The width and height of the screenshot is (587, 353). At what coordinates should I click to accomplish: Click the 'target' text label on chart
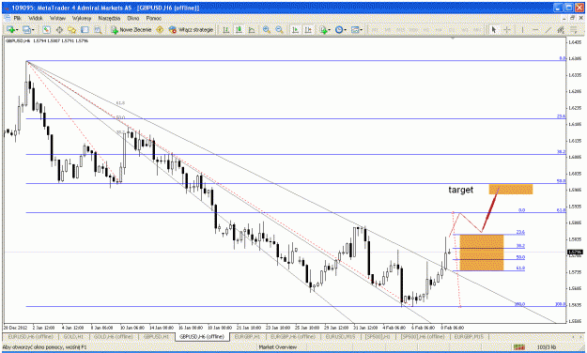(461, 190)
